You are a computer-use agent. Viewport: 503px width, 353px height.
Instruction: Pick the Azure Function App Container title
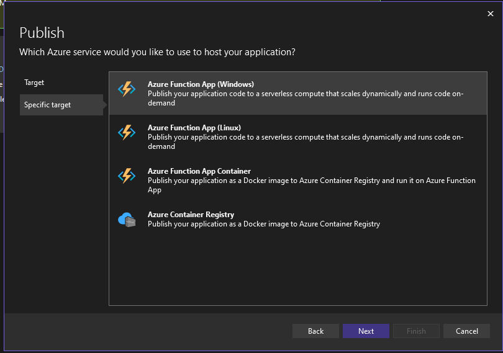[199, 171]
